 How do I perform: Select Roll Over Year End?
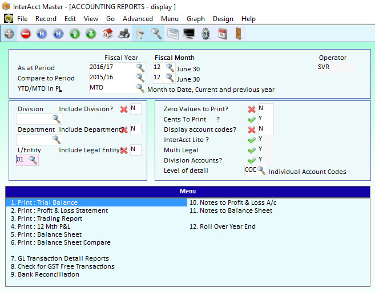tap(223, 226)
